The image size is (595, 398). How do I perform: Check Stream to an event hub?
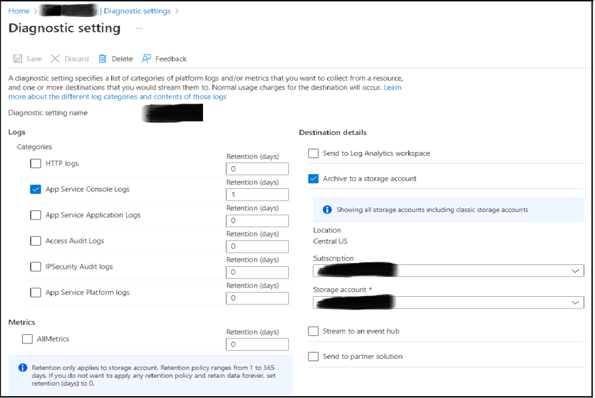(313, 331)
